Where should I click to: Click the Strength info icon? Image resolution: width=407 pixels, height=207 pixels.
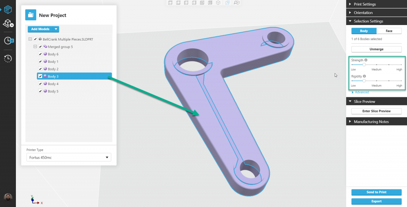[366, 60]
